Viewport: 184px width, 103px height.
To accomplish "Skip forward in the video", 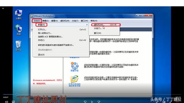I will click(99, 102).
